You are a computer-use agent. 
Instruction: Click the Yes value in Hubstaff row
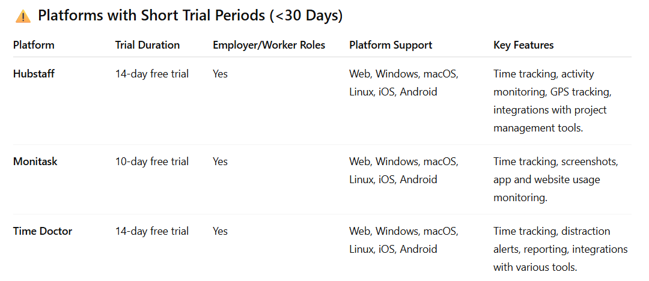(220, 74)
